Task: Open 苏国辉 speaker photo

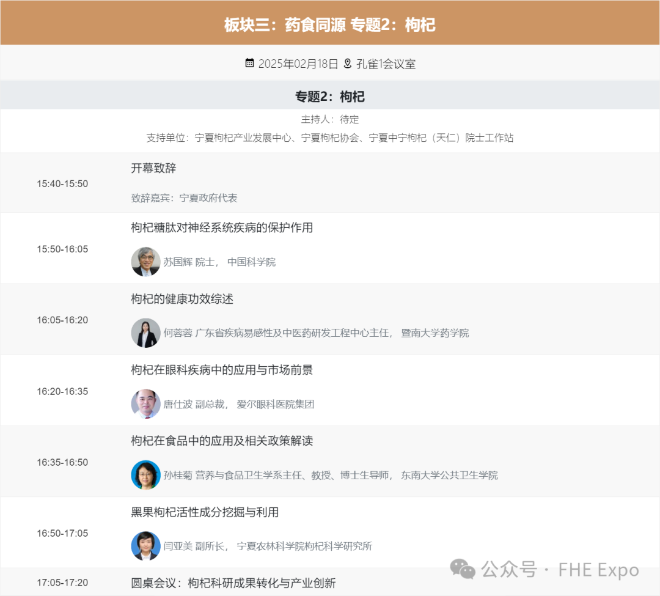Action: click(145, 262)
